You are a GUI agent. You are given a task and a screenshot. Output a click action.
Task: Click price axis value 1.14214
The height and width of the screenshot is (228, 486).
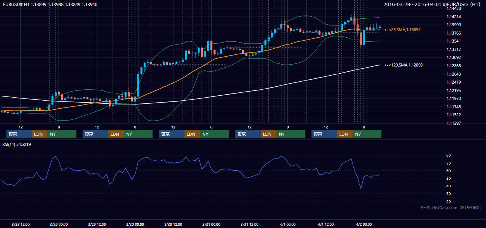coord(453,17)
